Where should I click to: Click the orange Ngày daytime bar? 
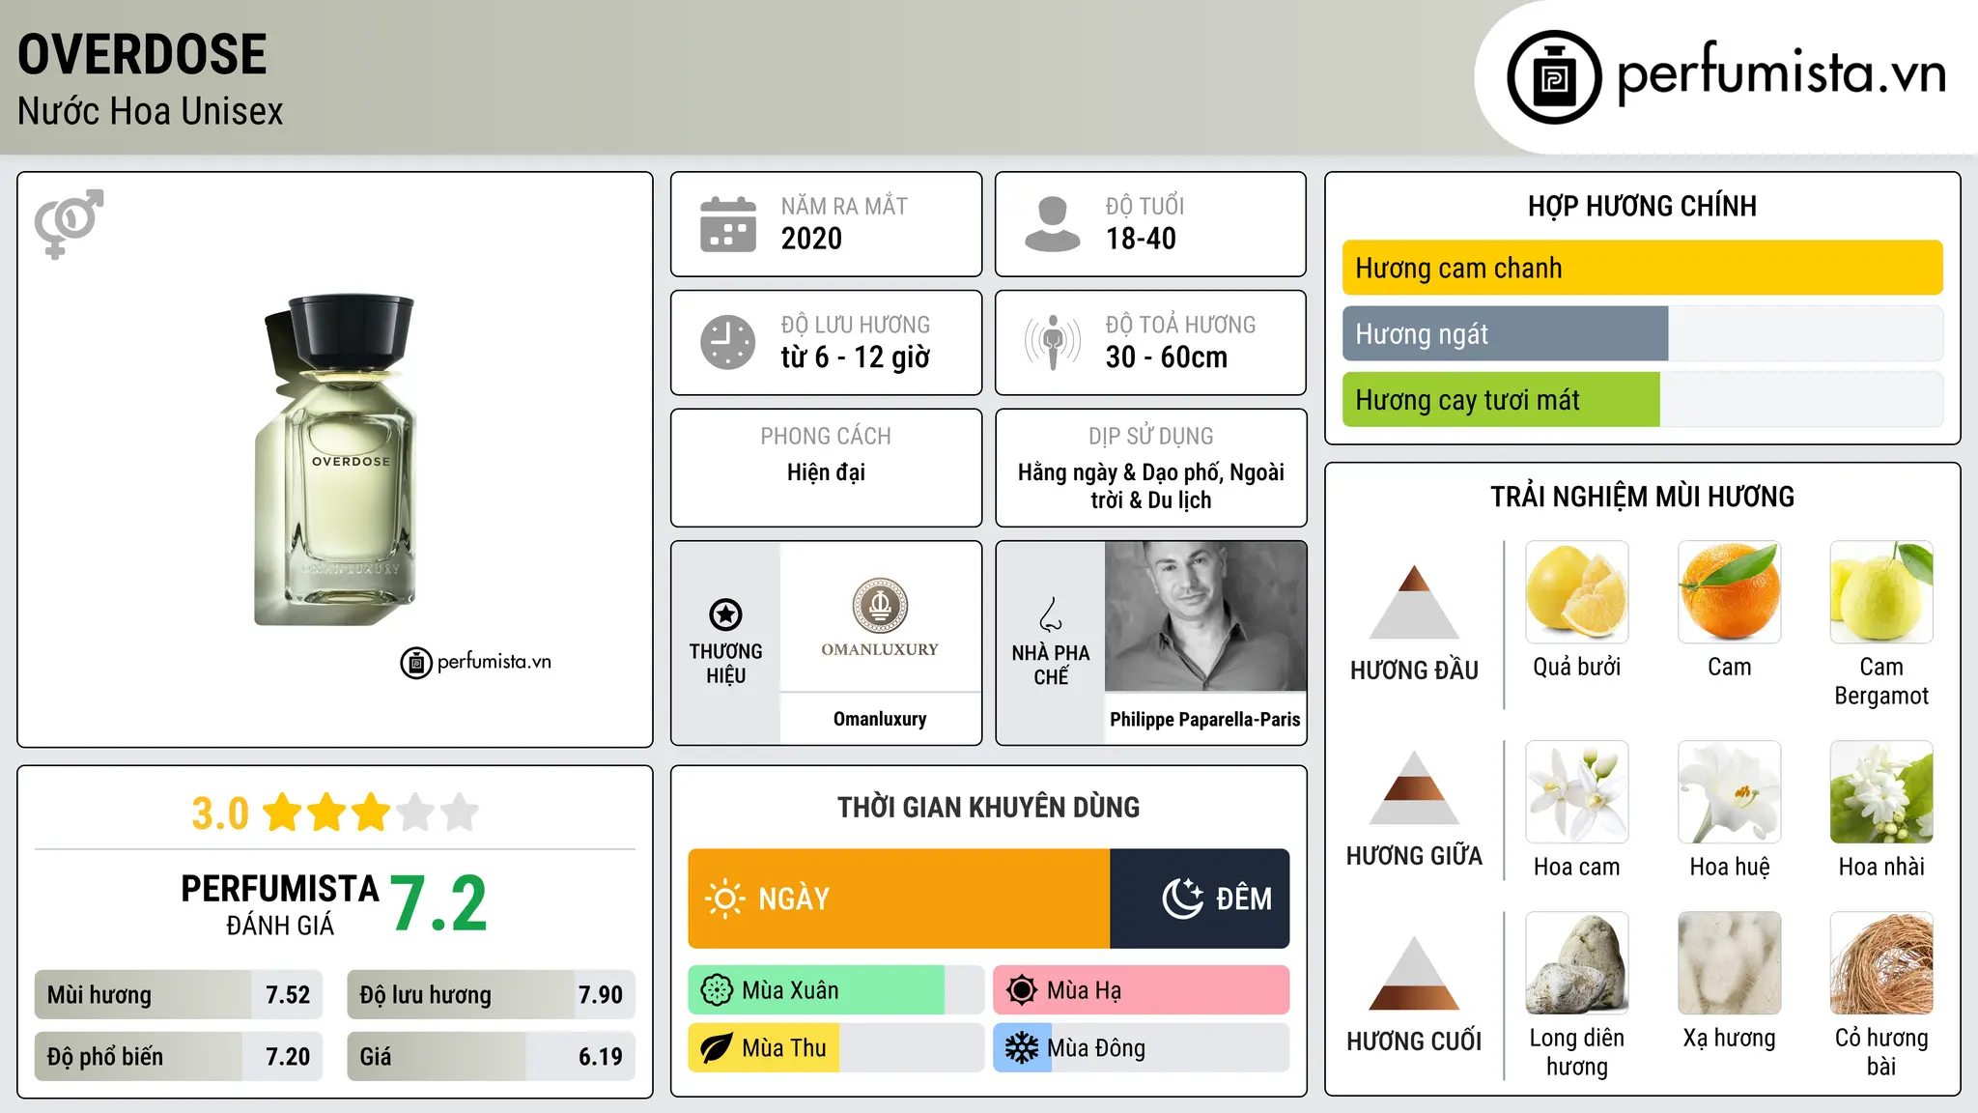(x=899, y=899)
